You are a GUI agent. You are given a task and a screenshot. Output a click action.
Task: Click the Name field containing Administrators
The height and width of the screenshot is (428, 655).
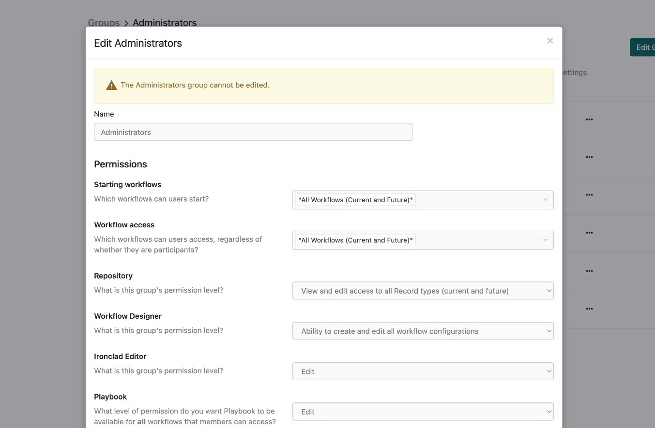tap(253, 132)
